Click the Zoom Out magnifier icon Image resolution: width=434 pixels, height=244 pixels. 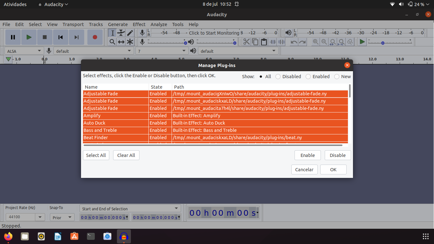point(324,42)
